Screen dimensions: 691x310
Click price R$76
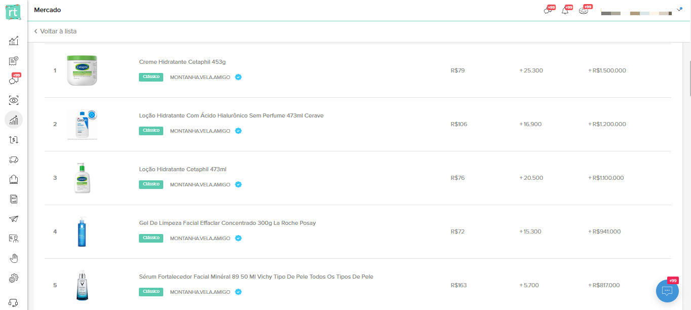coord(457,178)
